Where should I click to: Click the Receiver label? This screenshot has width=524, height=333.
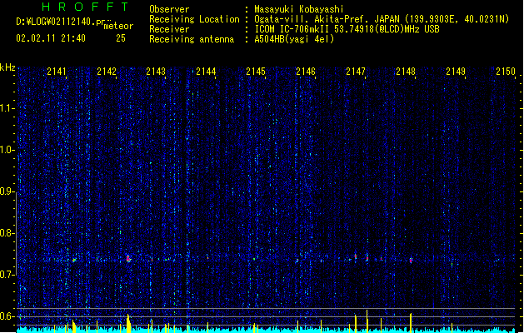pos(169,29)
